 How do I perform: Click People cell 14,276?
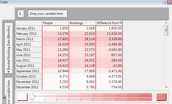pyautogui.click(x=55, y=34)
